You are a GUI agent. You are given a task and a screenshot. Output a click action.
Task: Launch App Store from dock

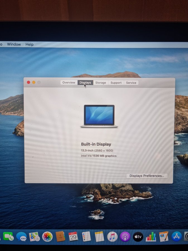(x=177, y=236)
